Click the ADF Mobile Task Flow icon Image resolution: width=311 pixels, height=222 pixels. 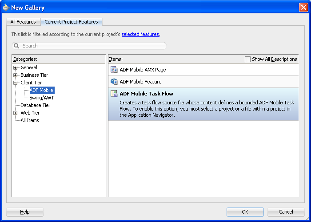pyautogui.click(x=114, y=94)
